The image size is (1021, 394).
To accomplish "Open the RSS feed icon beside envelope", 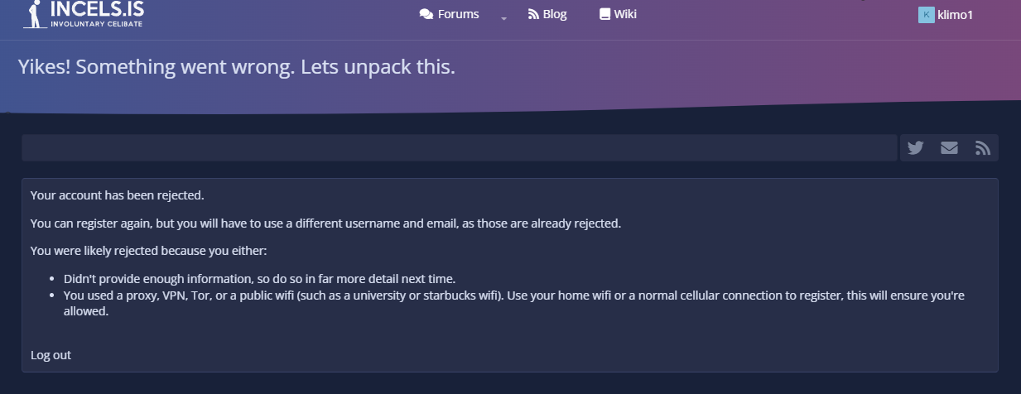I will (x=983, y=148).
